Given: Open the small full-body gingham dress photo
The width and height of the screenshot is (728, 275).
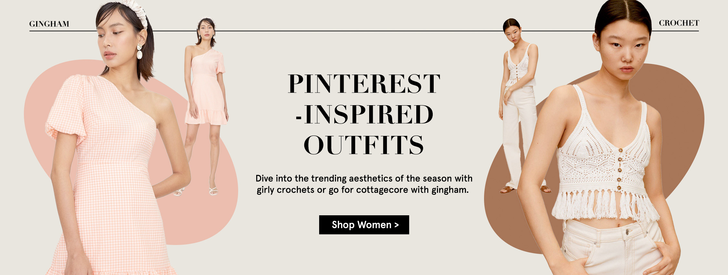Looking at the screenshot, I should 207,103.
